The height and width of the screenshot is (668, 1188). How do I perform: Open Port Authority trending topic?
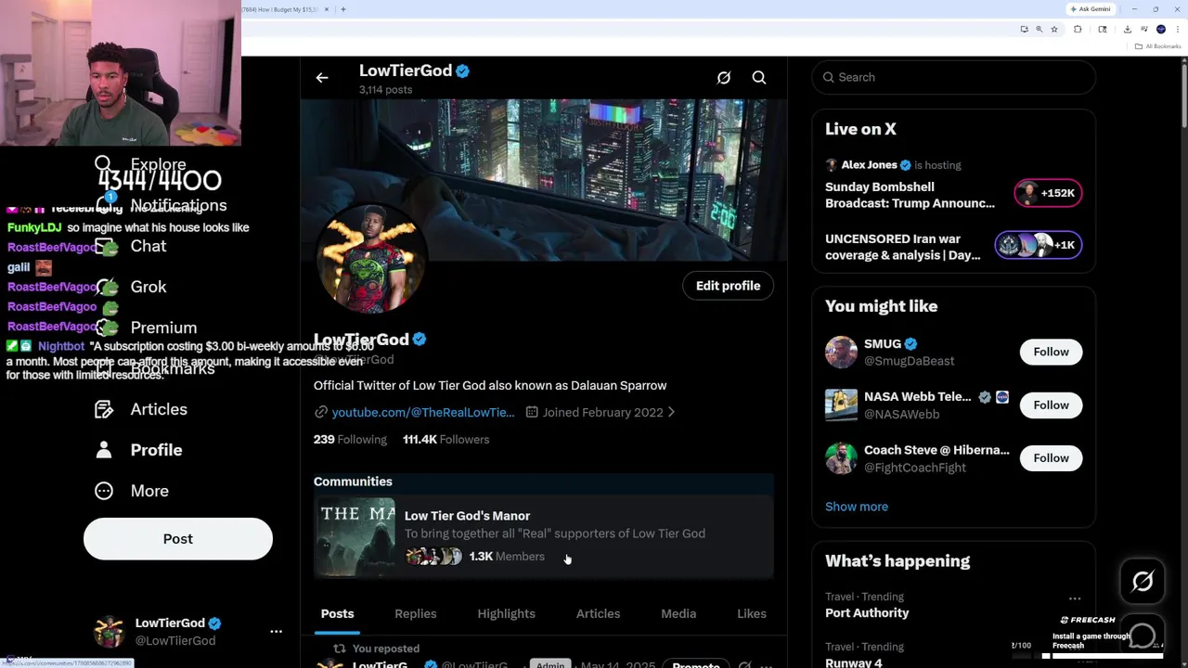[867, 612]
